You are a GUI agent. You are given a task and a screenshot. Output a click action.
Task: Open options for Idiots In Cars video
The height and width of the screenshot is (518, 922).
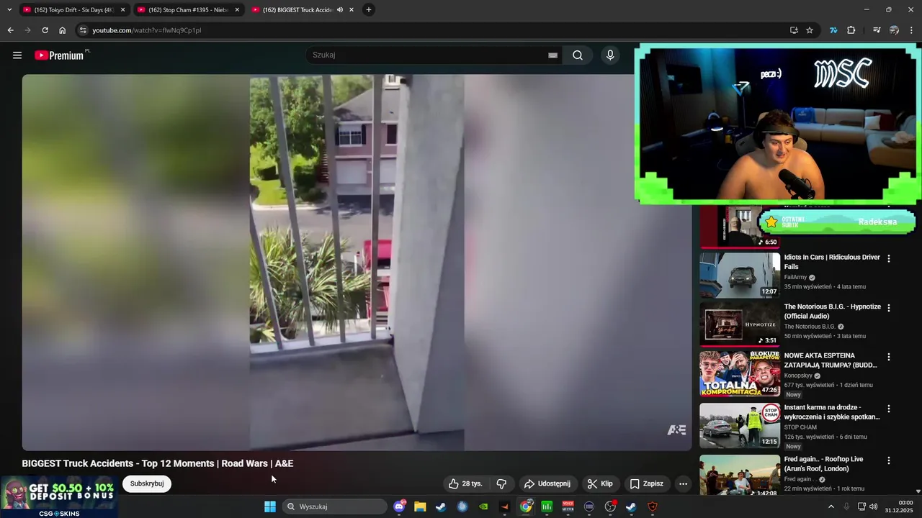tap(889, 258)
